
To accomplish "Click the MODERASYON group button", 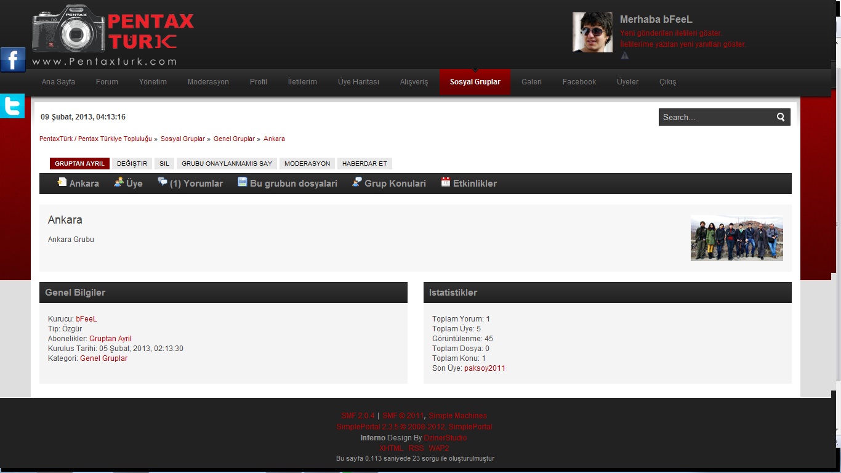I will tap(307, 164).
